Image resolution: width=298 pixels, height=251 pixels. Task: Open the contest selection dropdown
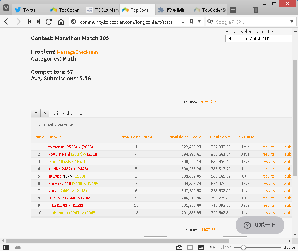point(259,38)
